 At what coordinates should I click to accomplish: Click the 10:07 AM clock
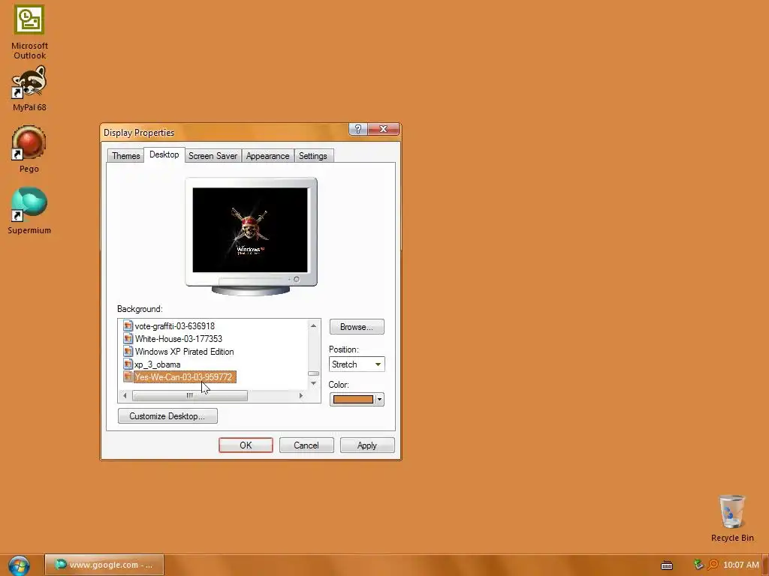point(741,565)
